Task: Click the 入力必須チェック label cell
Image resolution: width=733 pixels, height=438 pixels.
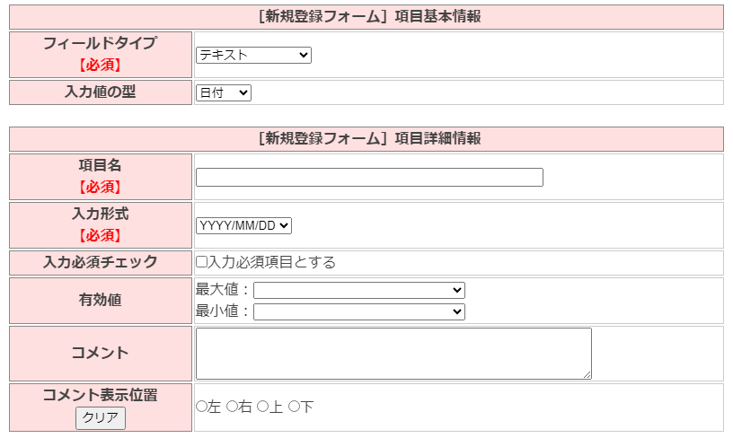Action: pos(100,263)
